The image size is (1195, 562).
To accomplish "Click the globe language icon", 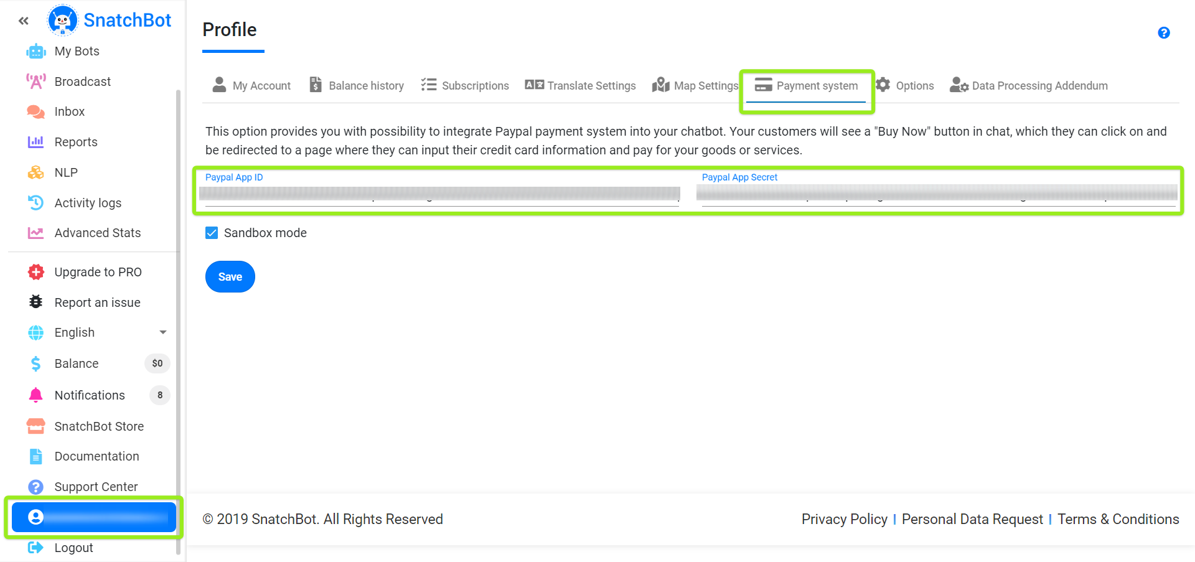I will 36,332.
